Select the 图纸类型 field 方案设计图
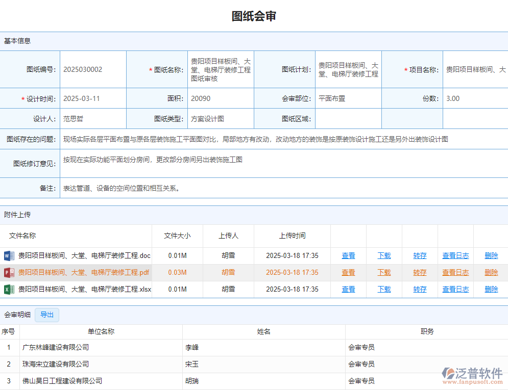Screen dimensions: 508x390 (x=221, y=119)
